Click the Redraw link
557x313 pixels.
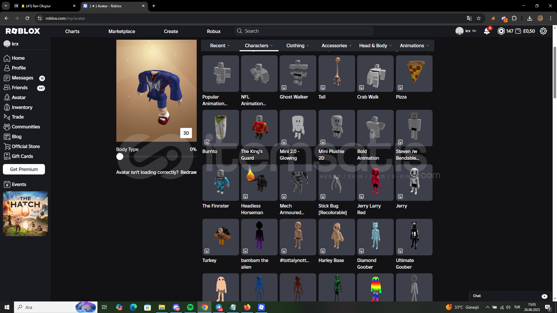click(189, 172)
